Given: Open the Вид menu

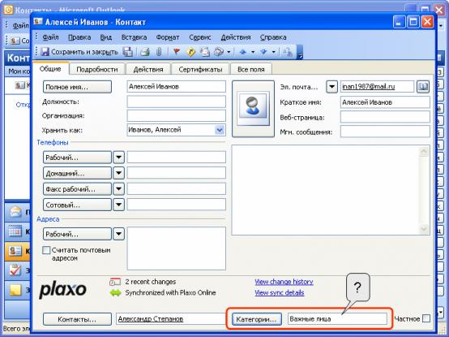Looking at the screenshot, I should (106, 37).
